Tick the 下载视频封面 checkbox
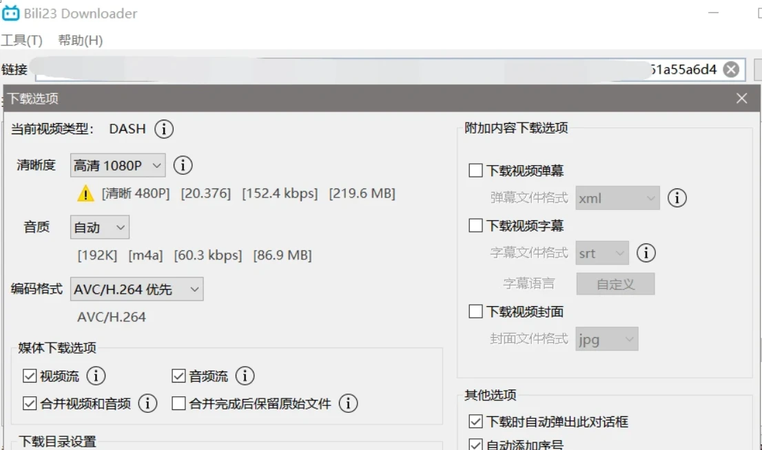The height and width of the screenshot is (450, 762). coord(475,312)
